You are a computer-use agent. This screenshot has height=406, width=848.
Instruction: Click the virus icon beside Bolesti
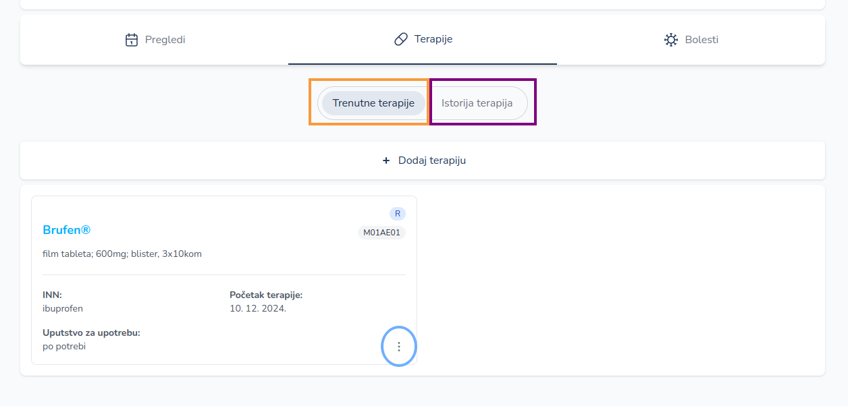(670, 40)
